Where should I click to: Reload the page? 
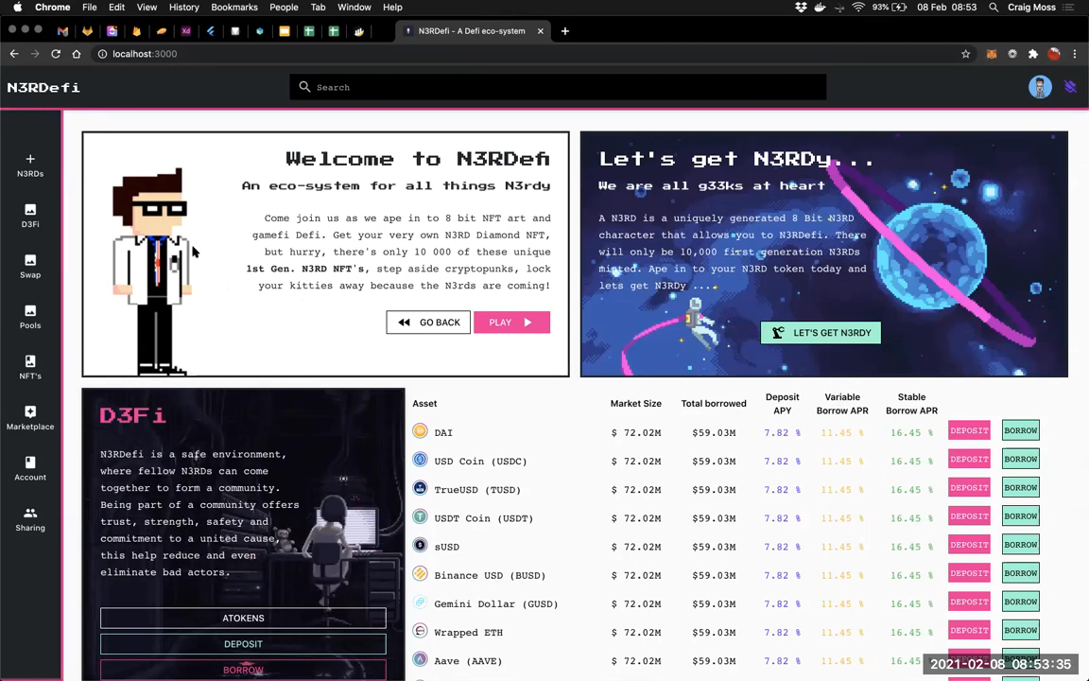point(56,54)
